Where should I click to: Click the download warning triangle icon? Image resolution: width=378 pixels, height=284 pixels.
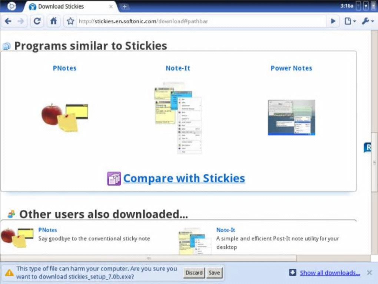pyautogui.click(x=9, y=272)
